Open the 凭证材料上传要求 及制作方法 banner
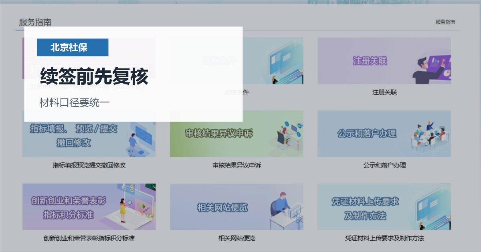The height and width of the screenshot is (252, 481). [384, 207]
